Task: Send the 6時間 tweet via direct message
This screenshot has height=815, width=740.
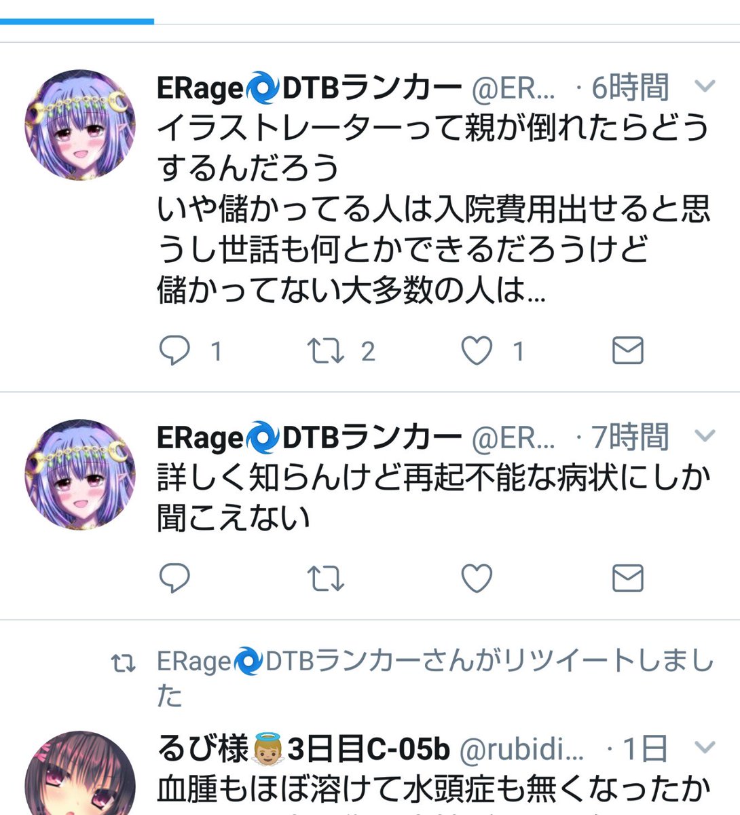Action: 627,351
